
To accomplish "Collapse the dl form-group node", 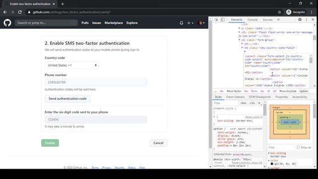I will coord(239,40).
